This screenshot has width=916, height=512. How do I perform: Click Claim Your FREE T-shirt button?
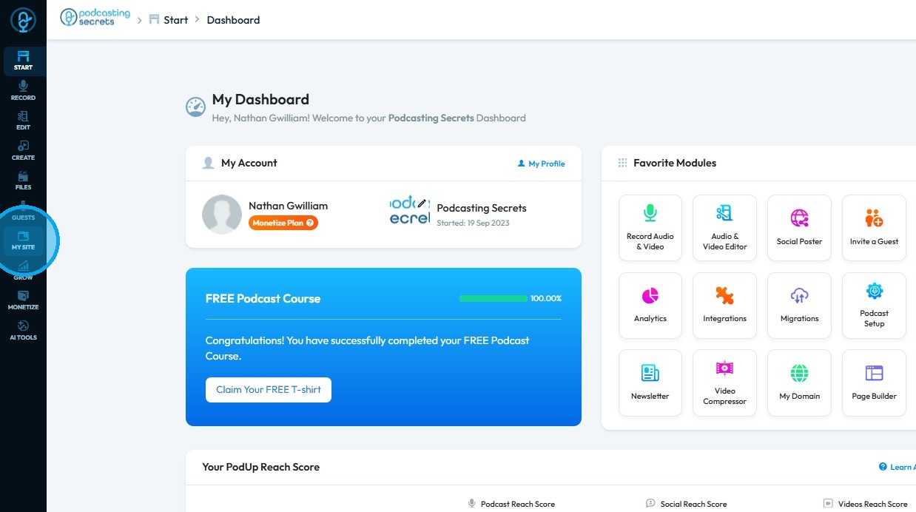(268, 390)
